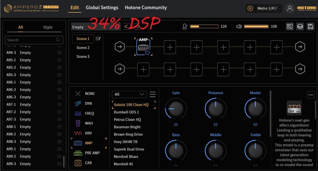Select Superb Dual Drive amp model
The height and width of the screenshot is (171, 318).
(x=129, y=149)
